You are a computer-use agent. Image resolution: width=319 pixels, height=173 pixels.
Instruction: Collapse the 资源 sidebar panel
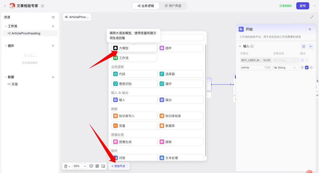click(x=53, y=17)
